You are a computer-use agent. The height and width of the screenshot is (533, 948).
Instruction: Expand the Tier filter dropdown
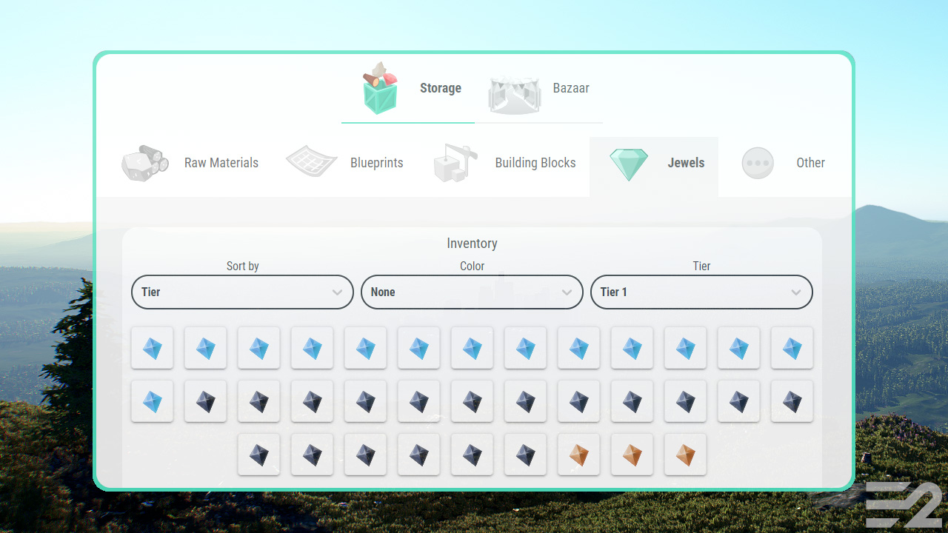pos(701,292)
